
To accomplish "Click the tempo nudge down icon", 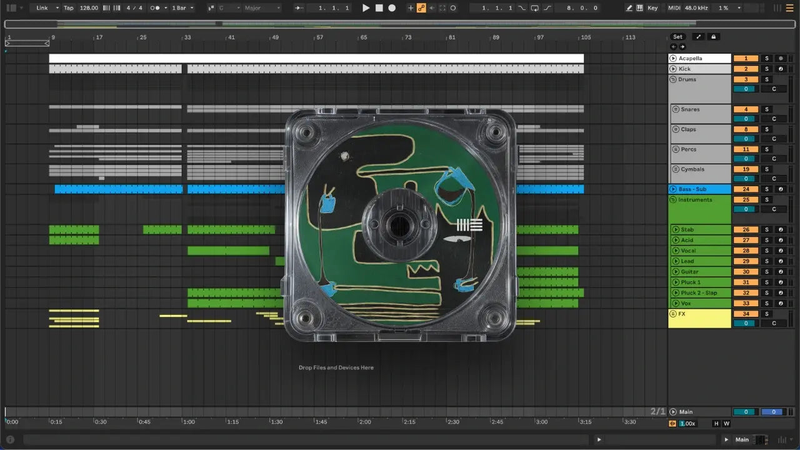I will 105,8.
